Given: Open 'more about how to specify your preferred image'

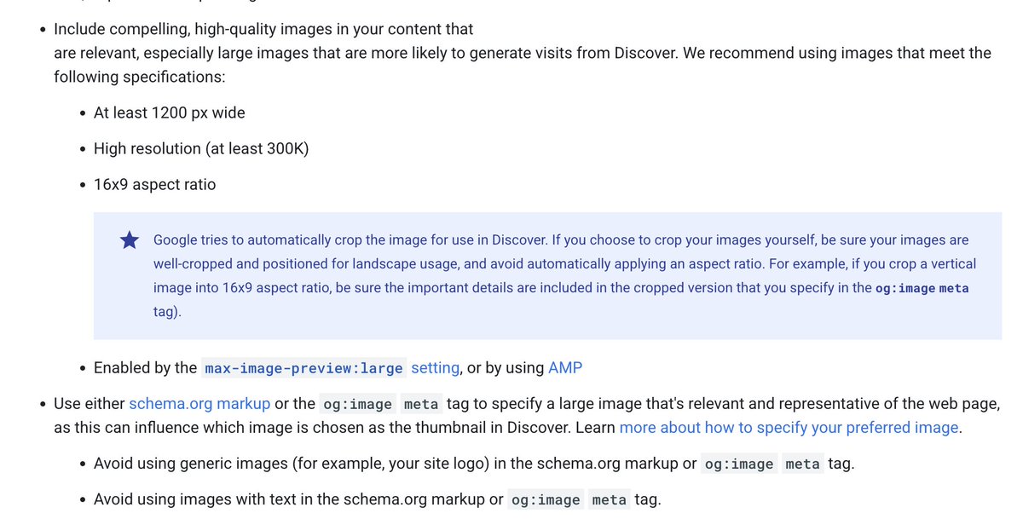Looking at the screenshot, I should 789,428.
